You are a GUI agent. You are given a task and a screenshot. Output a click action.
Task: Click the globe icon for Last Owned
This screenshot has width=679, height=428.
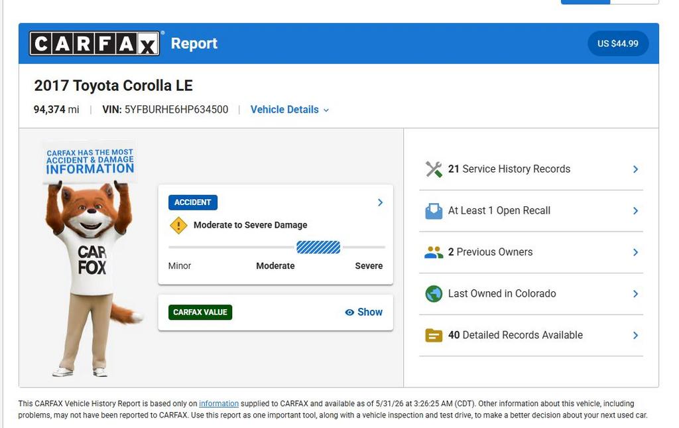tap(434, 294)
